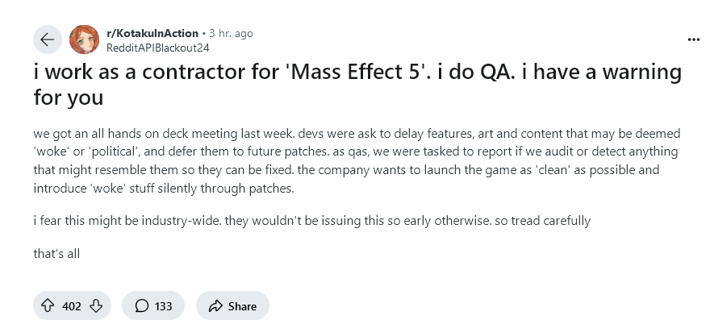
Task: Click the '3 hr. ago' timestamp
Action: (231, 34)
